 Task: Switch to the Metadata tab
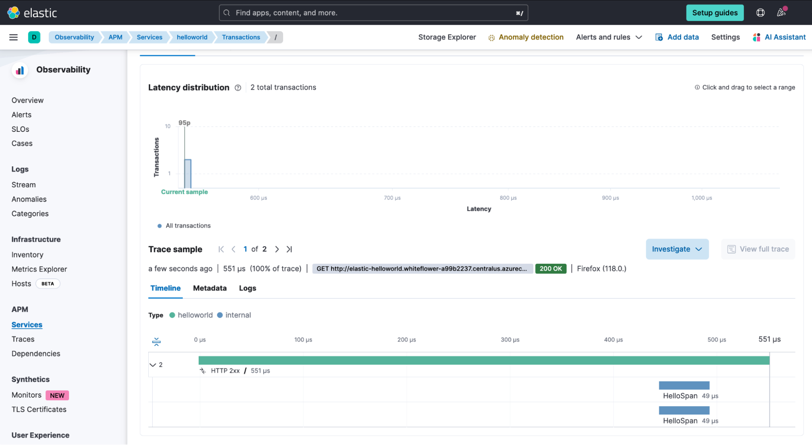(x=210, y=288)
